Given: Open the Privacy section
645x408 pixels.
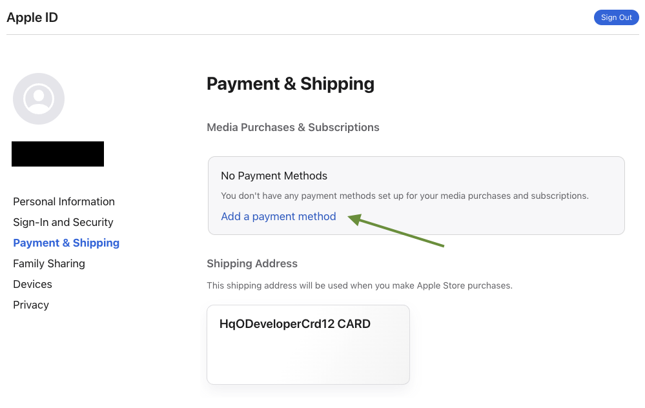Looking at the screenshot, I should pyautogui.click(x=31, y=305).
